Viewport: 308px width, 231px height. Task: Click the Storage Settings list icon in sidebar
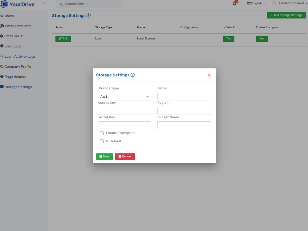click(x=2, y=87)
